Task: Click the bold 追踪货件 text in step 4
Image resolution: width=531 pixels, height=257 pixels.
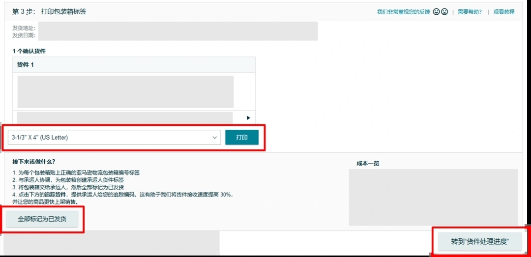Action: pyautogui.click(x=54, y=195)
